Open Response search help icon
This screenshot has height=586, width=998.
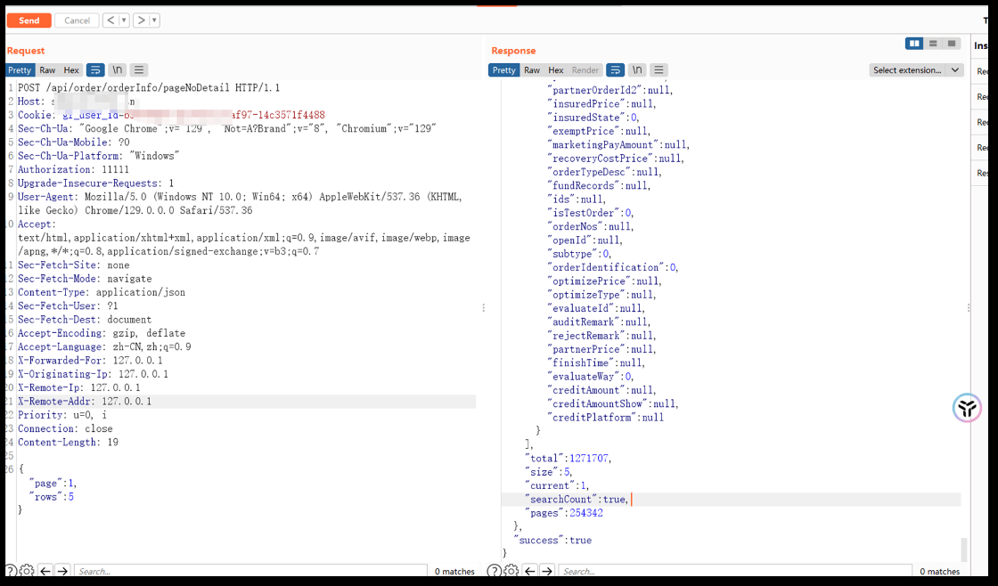(495, 571)
